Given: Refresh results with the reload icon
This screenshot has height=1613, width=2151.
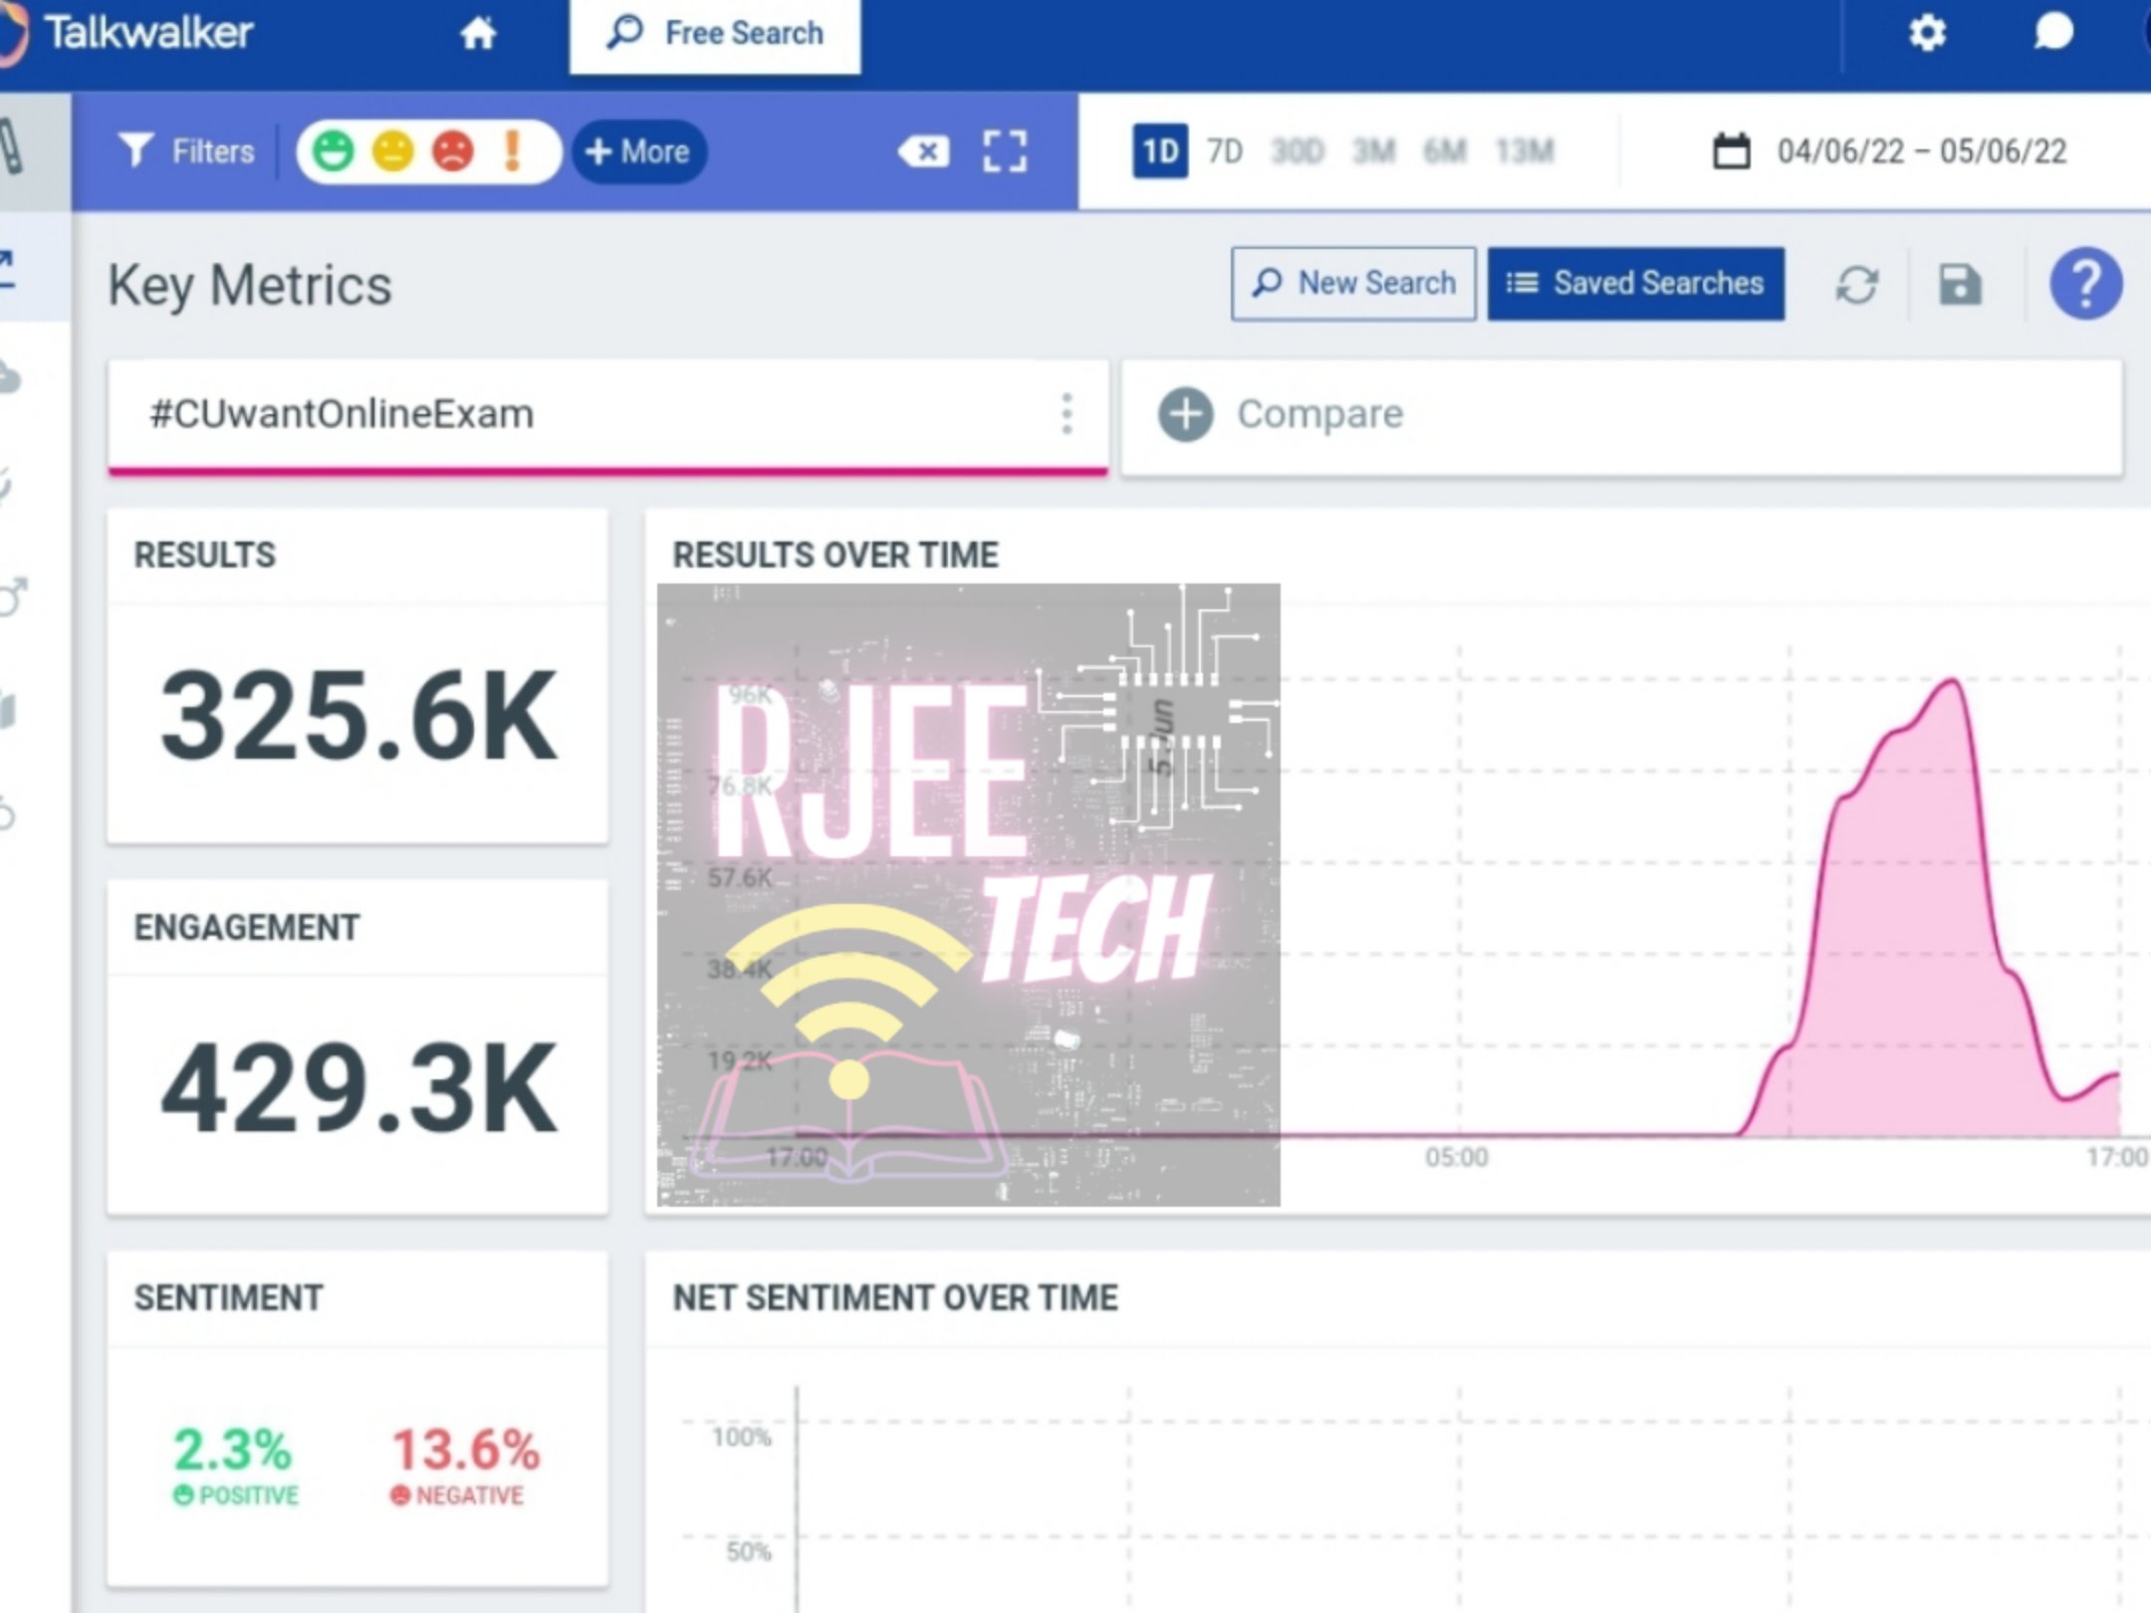Looking at the screenshot, I should (x=1856, y=285).
